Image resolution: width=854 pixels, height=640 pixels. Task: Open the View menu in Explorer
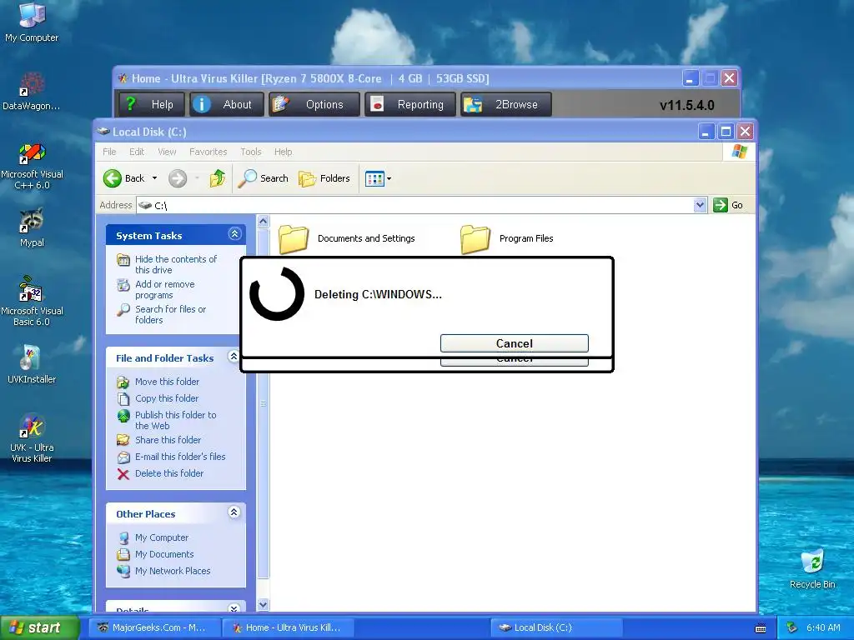pos(167,152)
